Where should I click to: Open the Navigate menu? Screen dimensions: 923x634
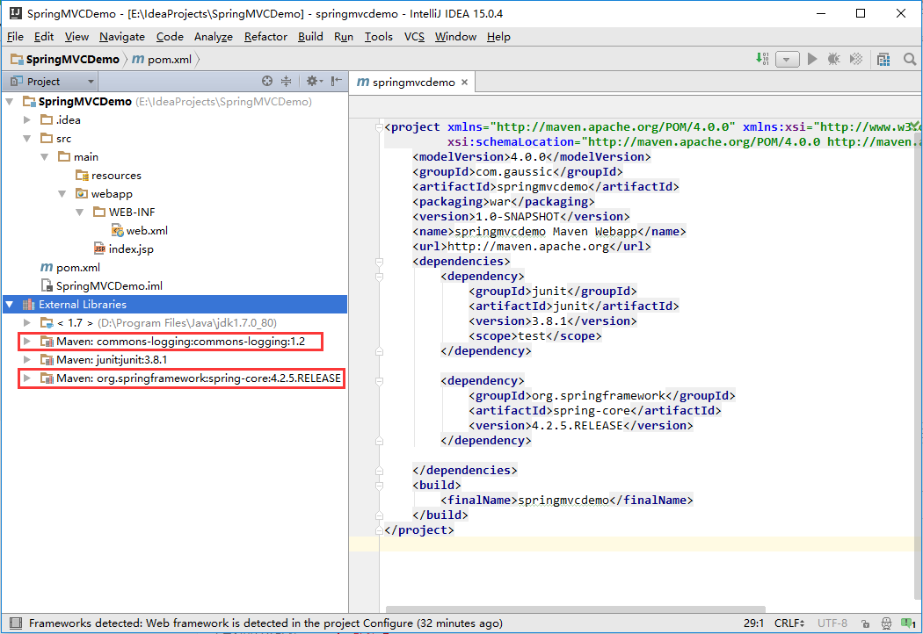click(122, 37)
